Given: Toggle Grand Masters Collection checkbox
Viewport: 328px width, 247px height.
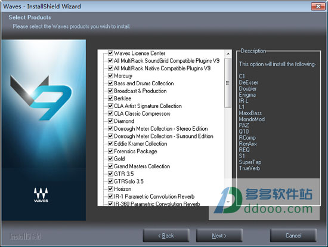Looking at the screenshot, I should 110,166.
